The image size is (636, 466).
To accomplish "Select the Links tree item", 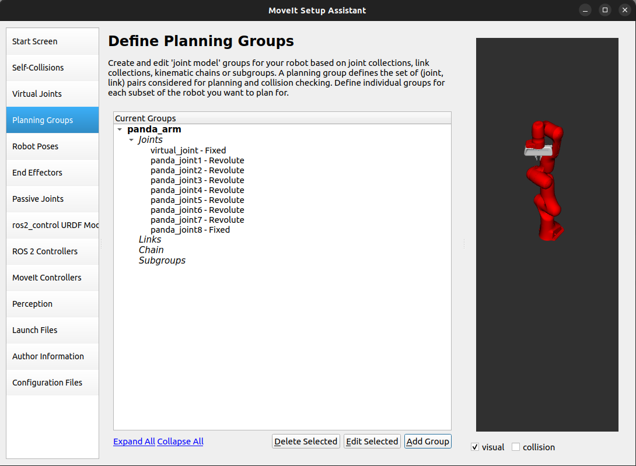I will [150, 240].
